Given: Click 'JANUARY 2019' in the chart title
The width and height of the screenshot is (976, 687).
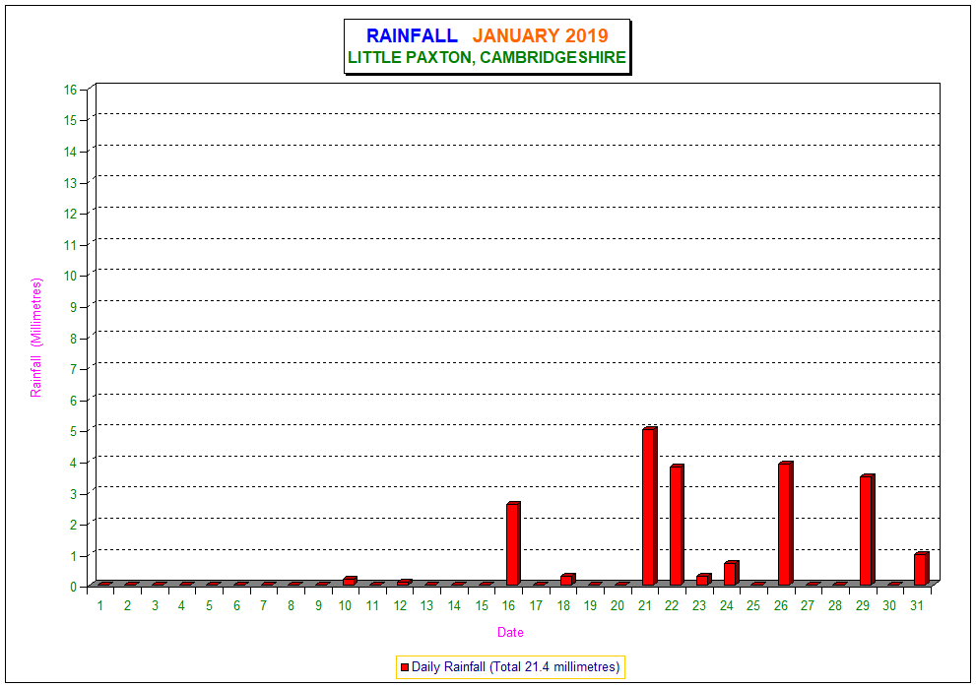Looking at the screenshot, I should click(x=540, y=36).
